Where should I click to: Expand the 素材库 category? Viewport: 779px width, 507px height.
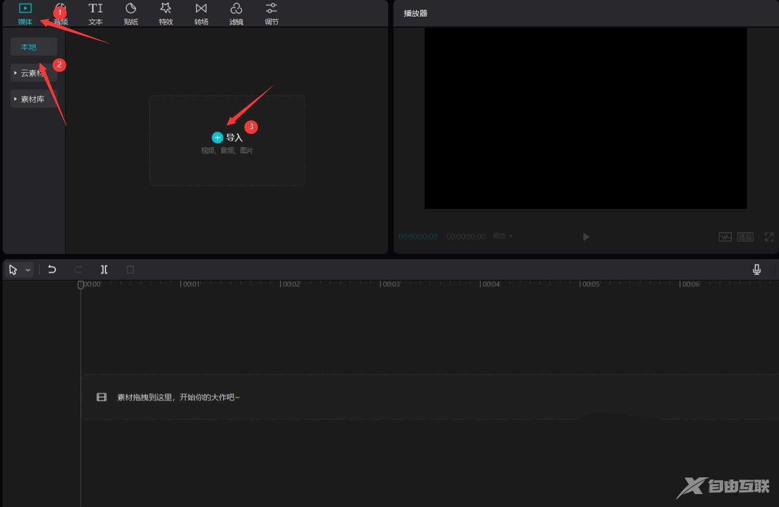coord(33,99)
